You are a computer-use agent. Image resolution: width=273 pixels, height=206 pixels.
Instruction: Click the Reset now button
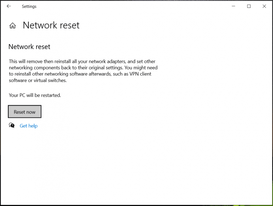point(25,111)
